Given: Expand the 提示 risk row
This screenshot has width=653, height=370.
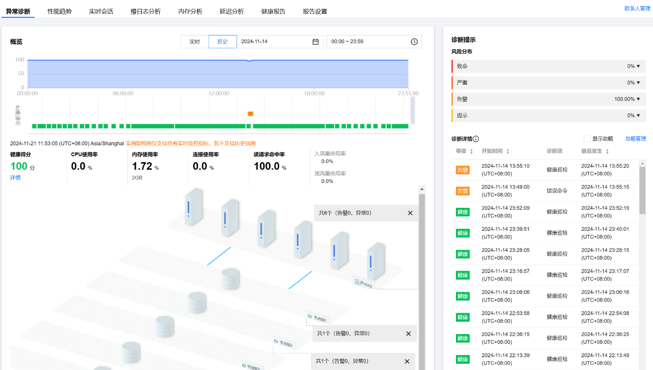Looking at the screenshot, I should tap(638, 116).
